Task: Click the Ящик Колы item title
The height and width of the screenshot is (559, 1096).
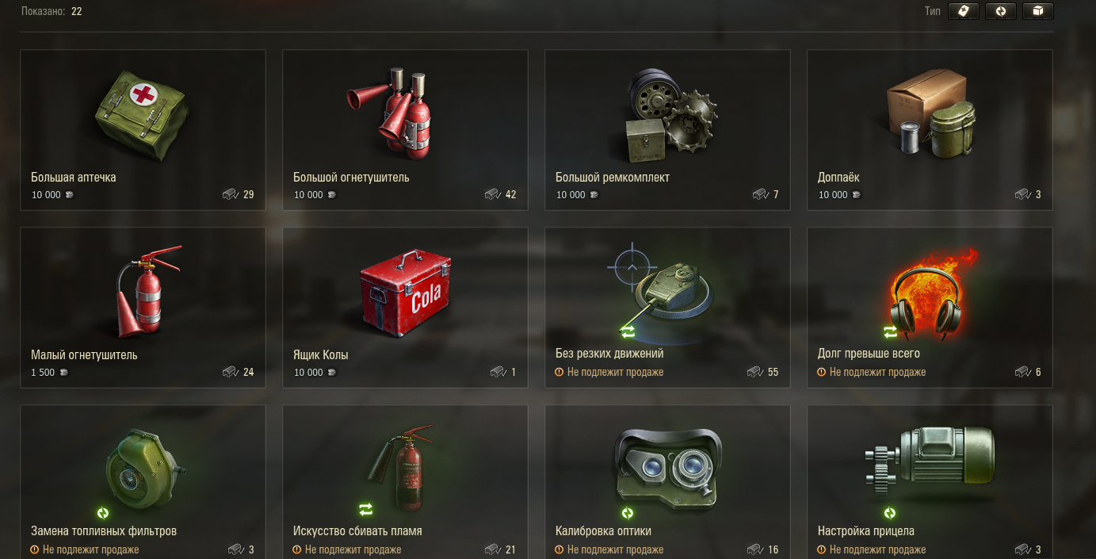Action: (321, 354)
